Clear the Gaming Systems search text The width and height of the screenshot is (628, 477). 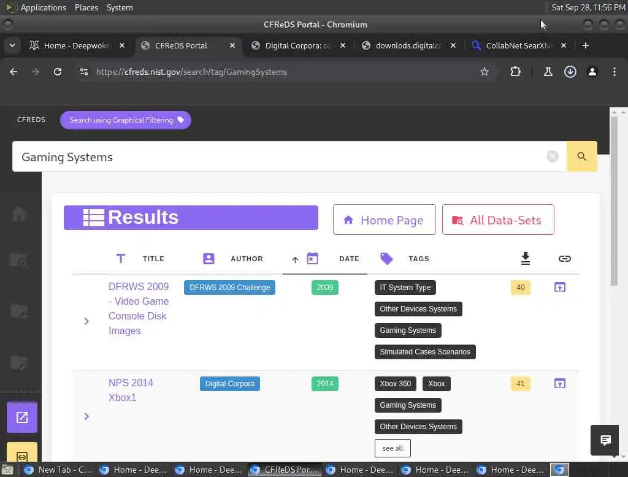point(552,156)
